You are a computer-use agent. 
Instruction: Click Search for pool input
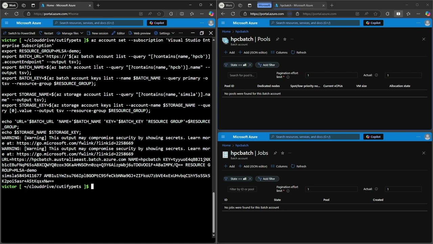[x=242, y=75]
